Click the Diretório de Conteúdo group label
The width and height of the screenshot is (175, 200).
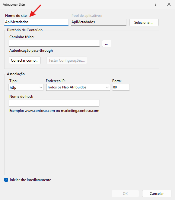(x=25, y=30)
